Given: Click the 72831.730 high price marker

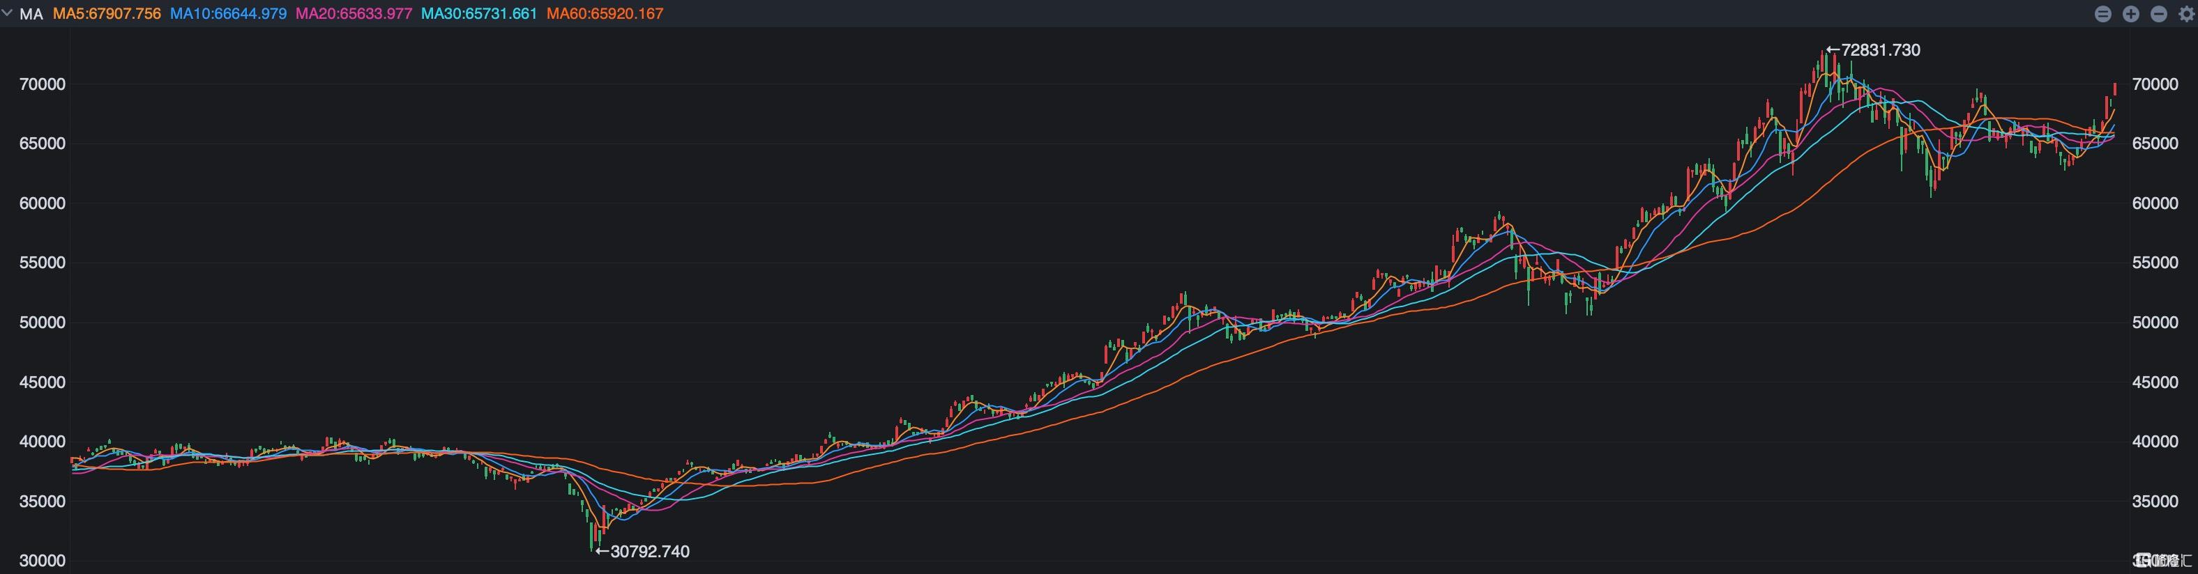Looking at the screenshot, I should click(x=1873, y=50).
